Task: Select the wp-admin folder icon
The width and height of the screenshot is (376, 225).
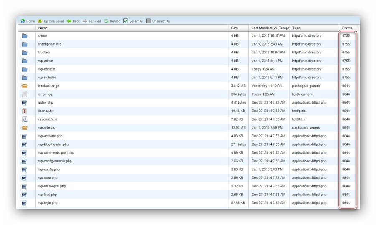Action: [x=25, y=61]
